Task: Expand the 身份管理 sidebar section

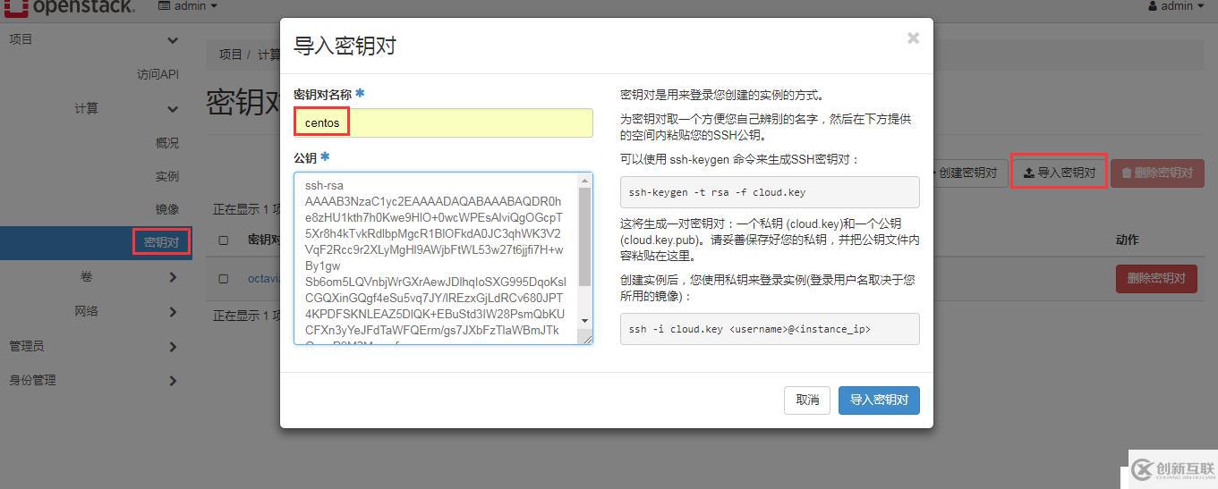Action: pos(96,380)
